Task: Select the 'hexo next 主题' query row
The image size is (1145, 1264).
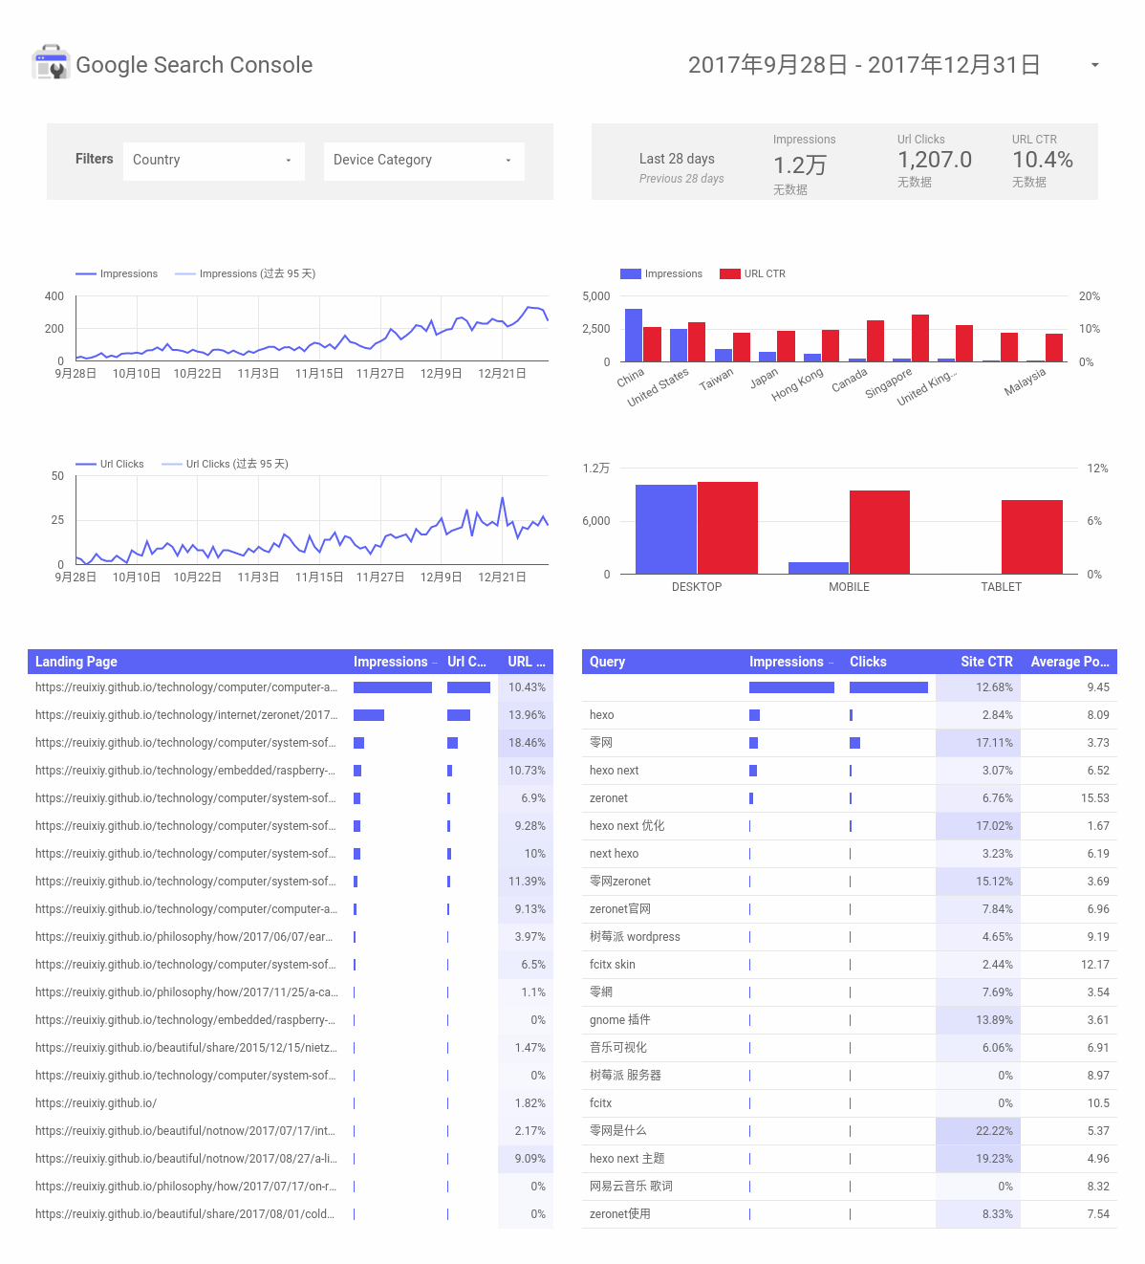Action: tap(850, 1159)
